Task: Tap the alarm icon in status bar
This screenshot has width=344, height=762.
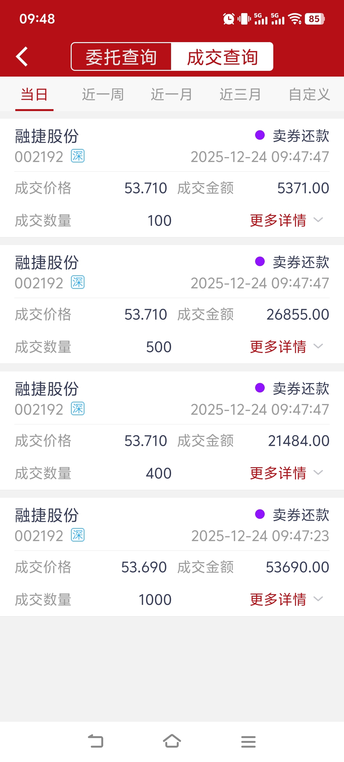Action: click(x=228, y=19)
